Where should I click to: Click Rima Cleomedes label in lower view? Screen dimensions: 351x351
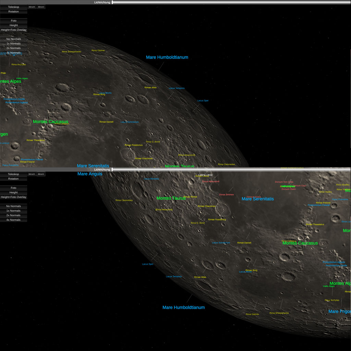124,200
